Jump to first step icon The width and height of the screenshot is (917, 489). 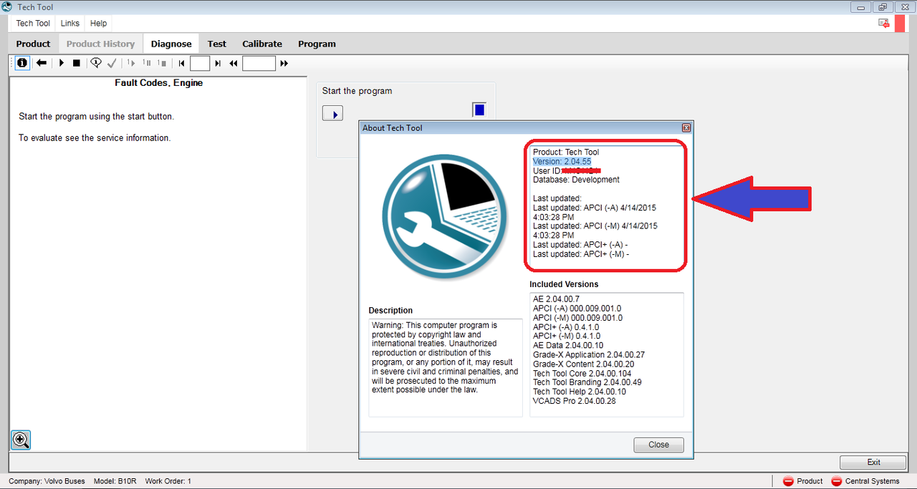tap(182, 63)
